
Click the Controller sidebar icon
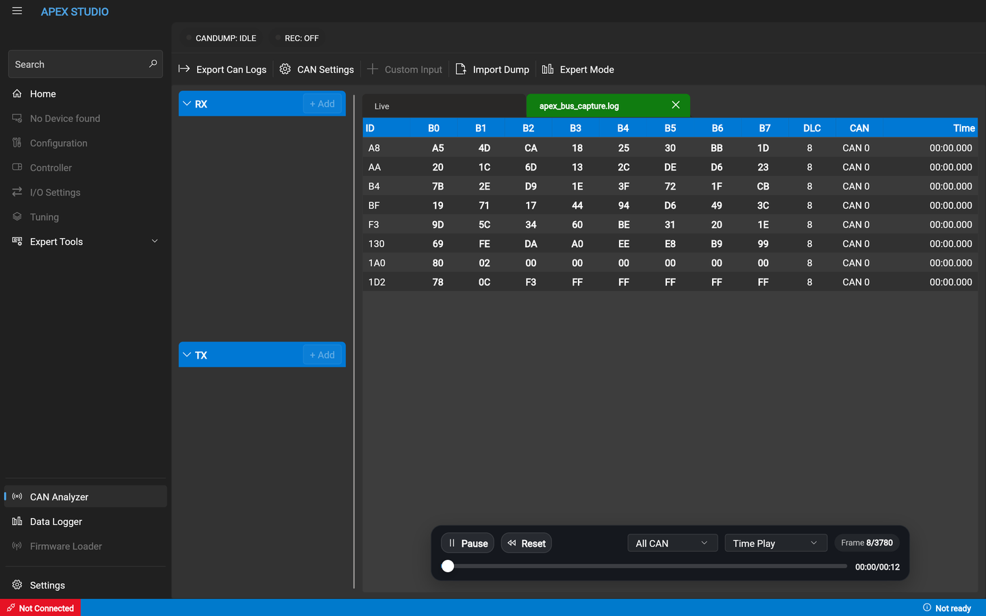coord(17,167)
